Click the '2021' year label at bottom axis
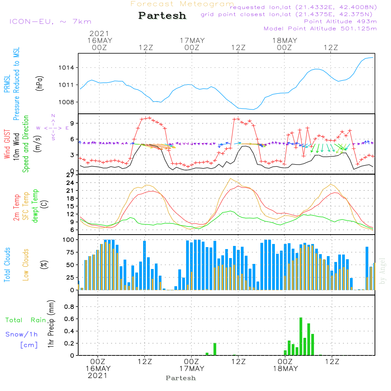This screenshot has height=391, width=391. point(97,376)
